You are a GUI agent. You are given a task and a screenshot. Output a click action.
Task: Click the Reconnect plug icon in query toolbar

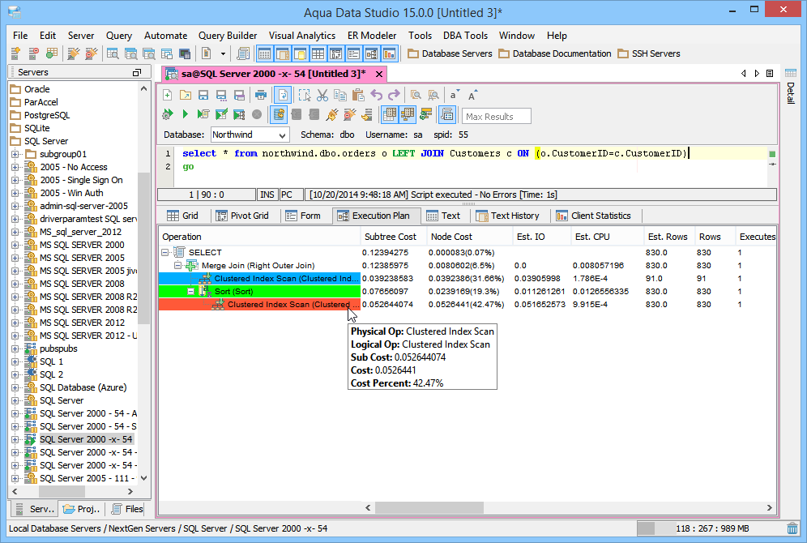(332, 114)
